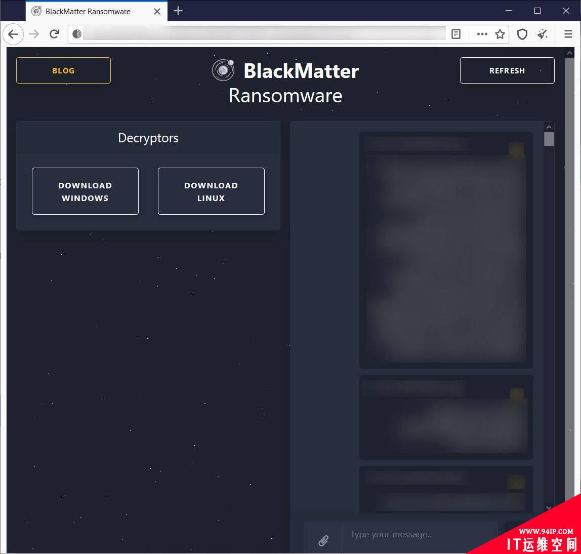
Task: Click page scrollbar up arrow
Action: coord(569,53)
